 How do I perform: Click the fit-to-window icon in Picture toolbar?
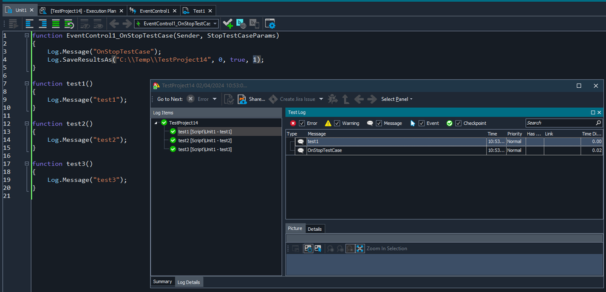coord(359,248)
